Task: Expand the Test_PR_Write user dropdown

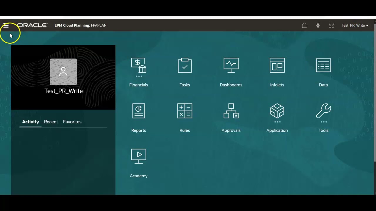Action: [355, 25]
